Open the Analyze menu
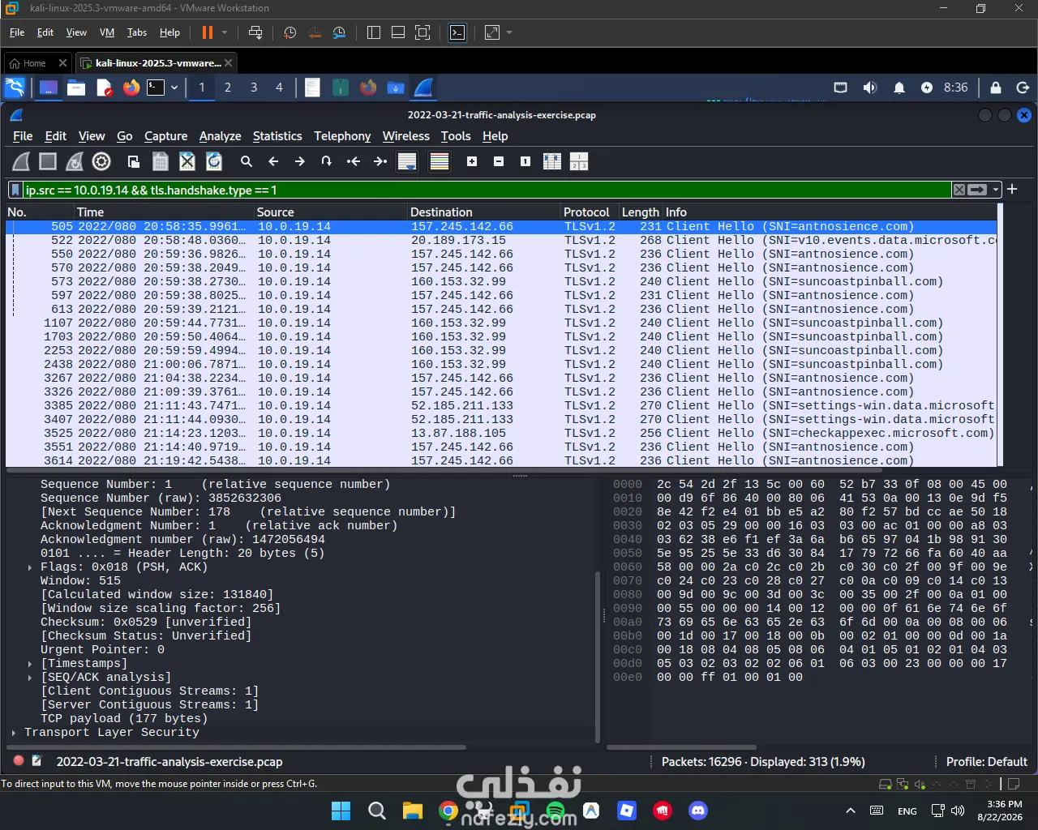1038x830 pixels. [220, 136]
